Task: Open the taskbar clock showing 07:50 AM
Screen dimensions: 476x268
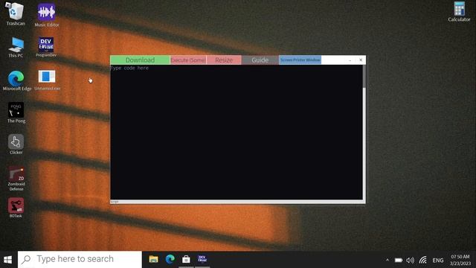Action: point(460,260)
